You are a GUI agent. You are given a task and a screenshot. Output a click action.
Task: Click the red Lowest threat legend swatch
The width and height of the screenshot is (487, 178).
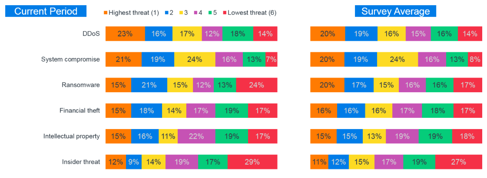point(225,13)
